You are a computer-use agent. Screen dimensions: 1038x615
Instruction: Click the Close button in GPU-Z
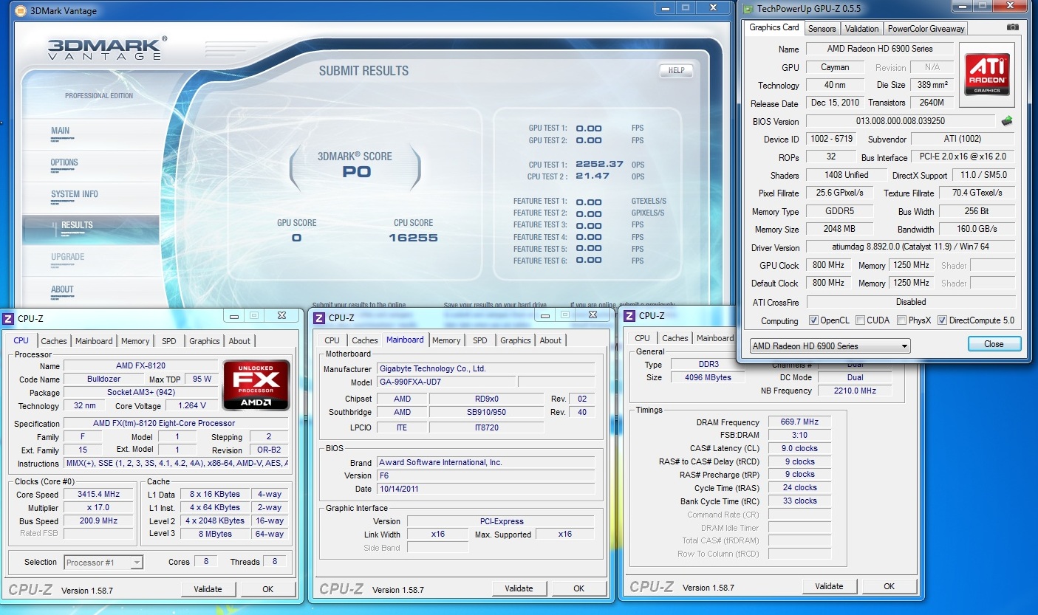tap(994, 344)
